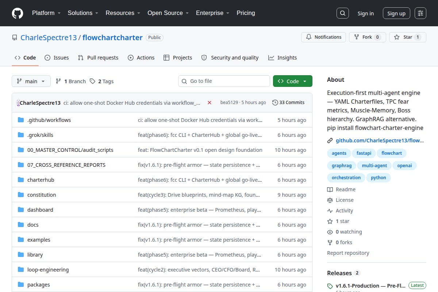Open the CharleSpectre13 owner link in breadcrumb

click(49, 37)
